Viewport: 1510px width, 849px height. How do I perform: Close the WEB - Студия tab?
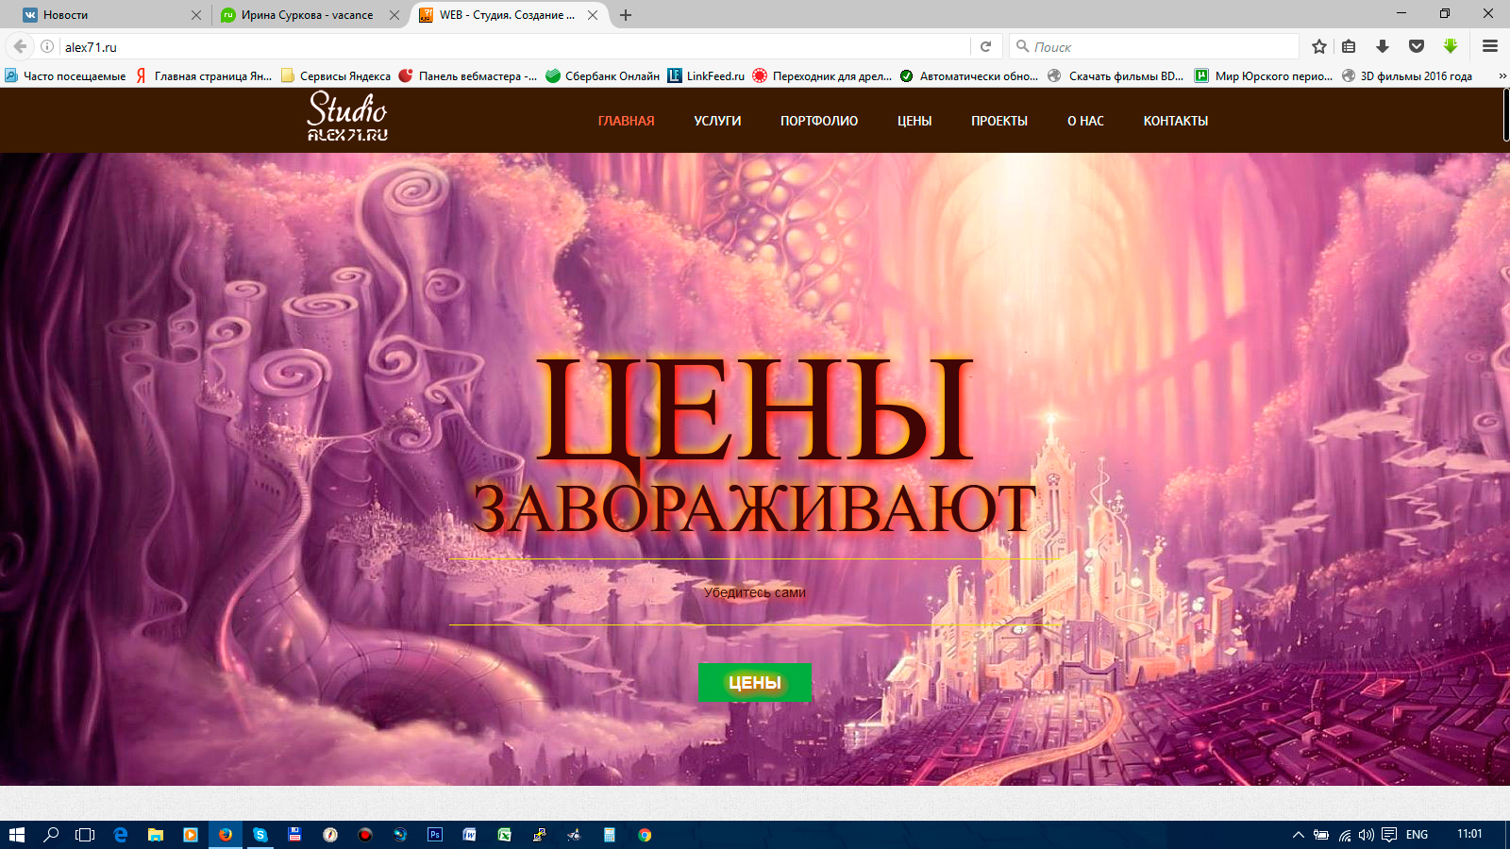593,15
